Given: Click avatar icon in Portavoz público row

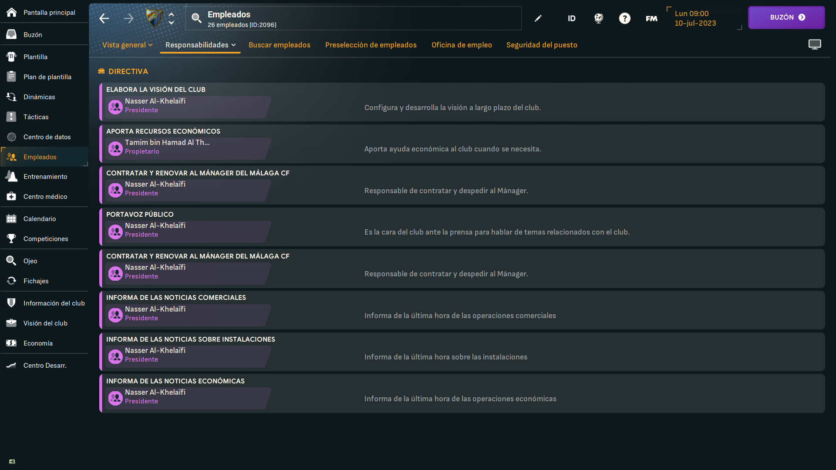Looking at the screenshot, I should (x=115, y=232).
